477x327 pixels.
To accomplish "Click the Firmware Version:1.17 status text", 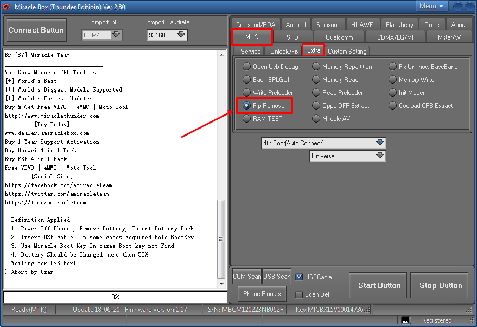I will click(156, 309).
